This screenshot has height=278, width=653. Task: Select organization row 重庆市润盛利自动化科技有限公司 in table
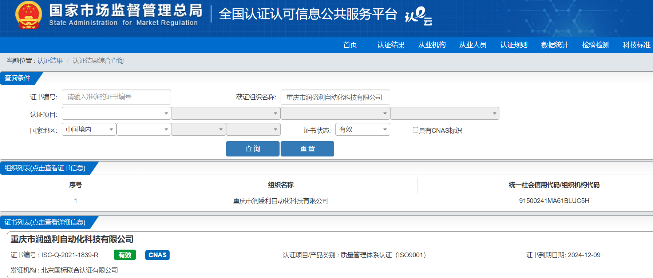coord(281,201)
